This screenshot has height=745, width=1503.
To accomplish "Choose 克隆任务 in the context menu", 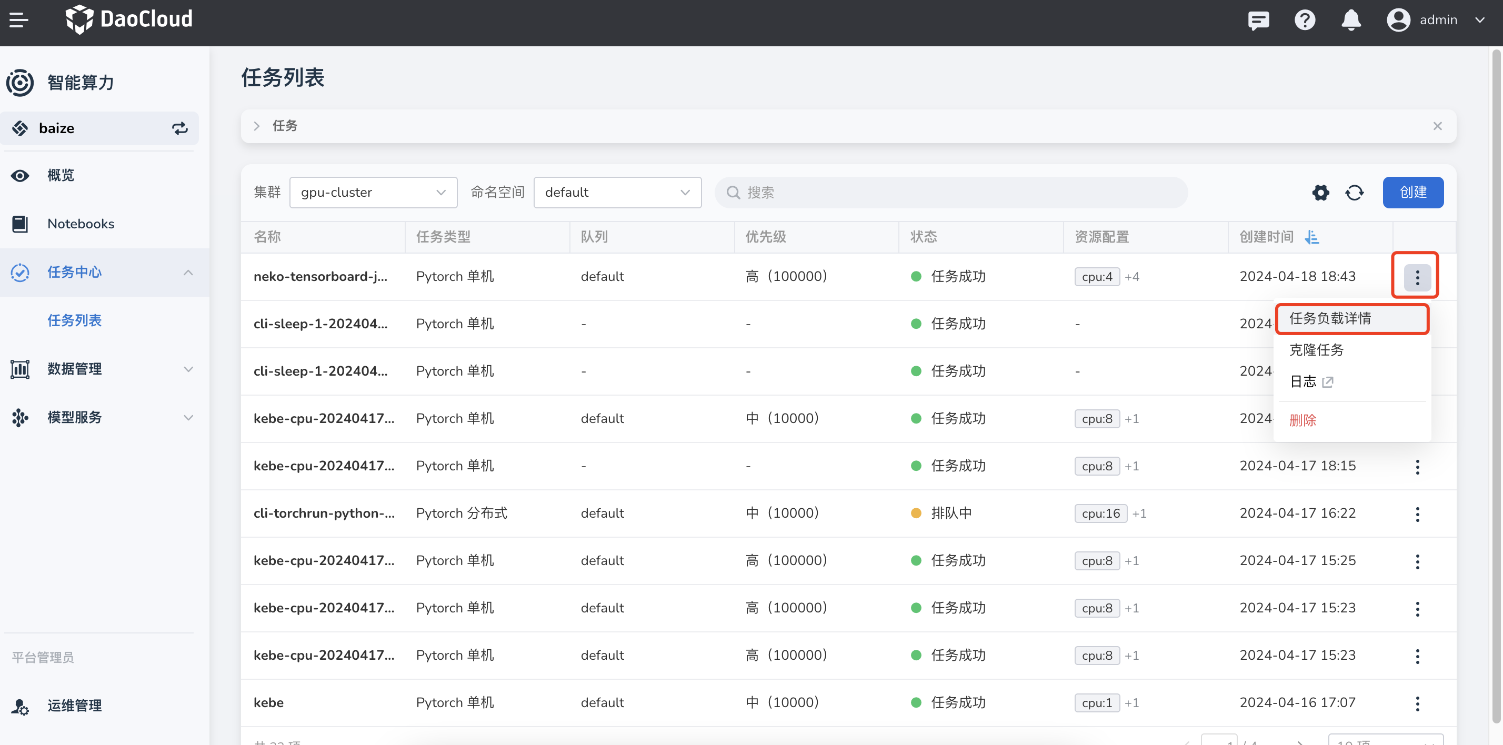I will coord(1316,350).
